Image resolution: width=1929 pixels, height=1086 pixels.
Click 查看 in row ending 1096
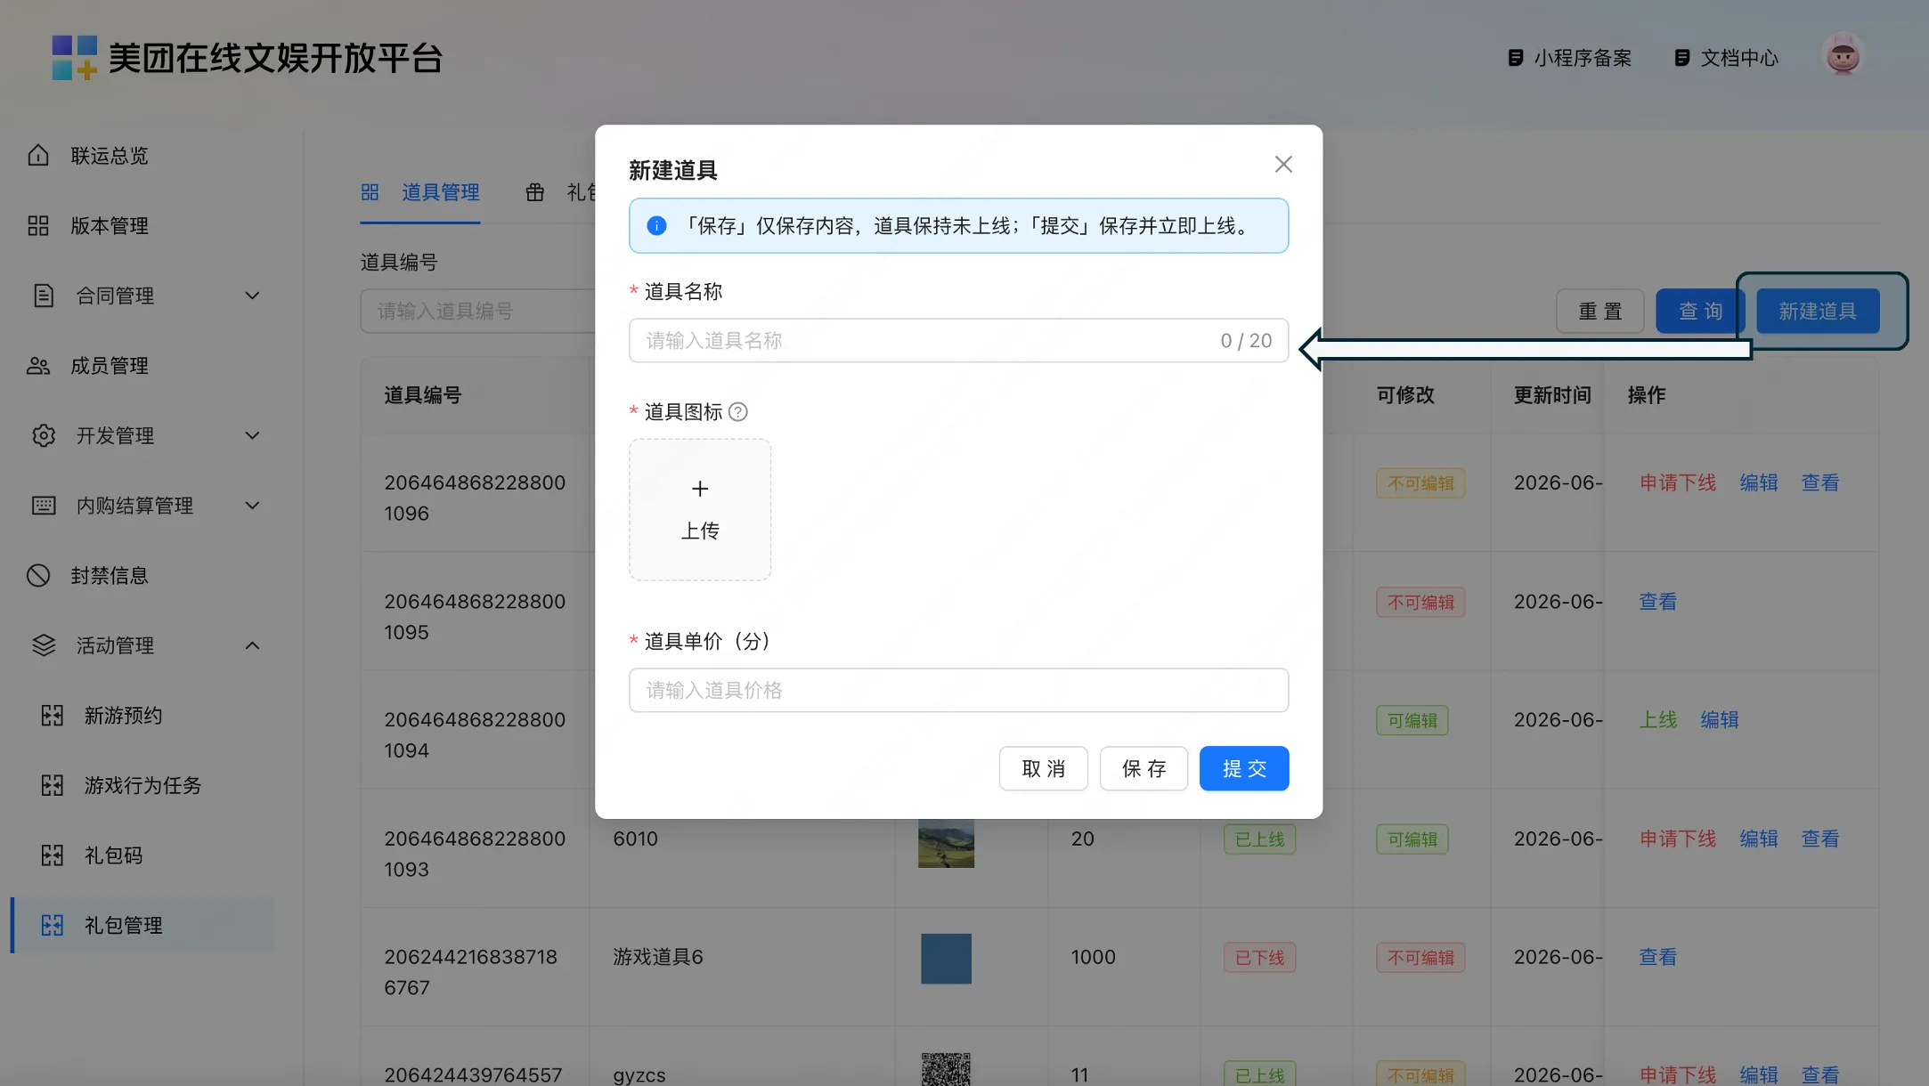[1820, 482]
